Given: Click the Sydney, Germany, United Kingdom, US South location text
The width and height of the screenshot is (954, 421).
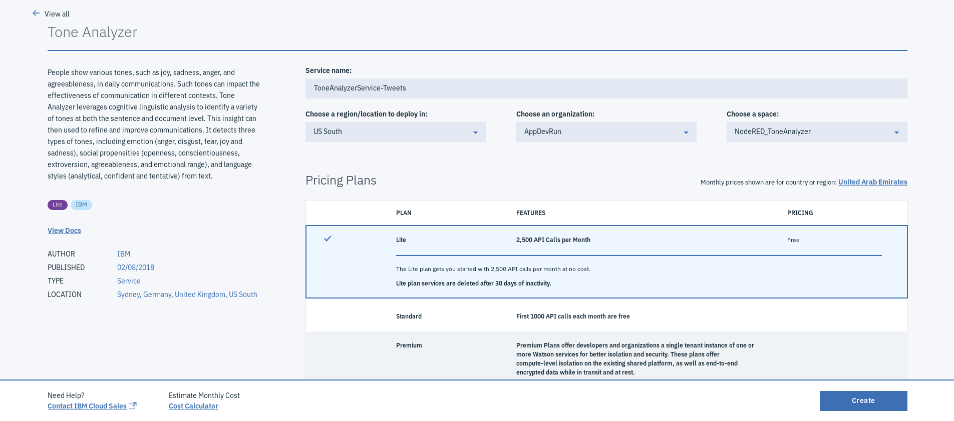Looking at the screenshot, I should tap(187, 294).
